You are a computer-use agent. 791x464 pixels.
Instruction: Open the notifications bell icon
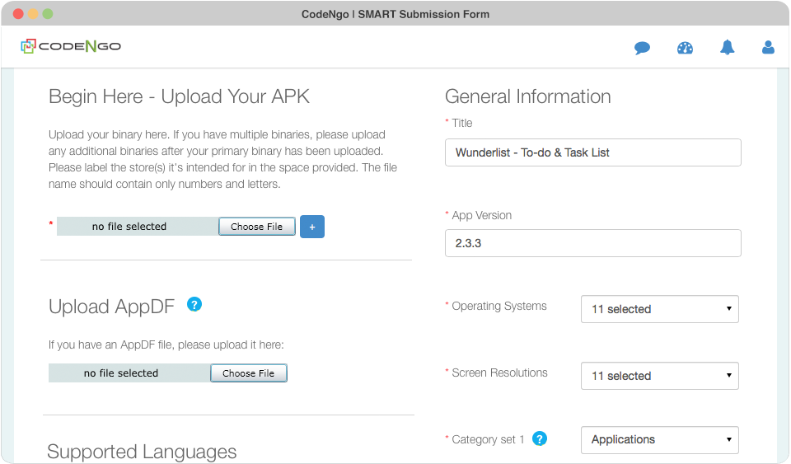(727, 48)
